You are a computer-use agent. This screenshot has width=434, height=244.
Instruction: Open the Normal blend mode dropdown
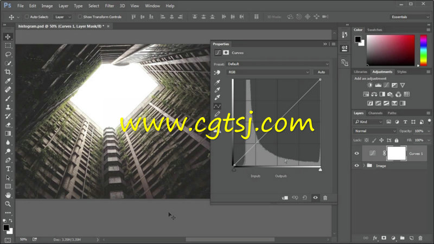point(375,131)
